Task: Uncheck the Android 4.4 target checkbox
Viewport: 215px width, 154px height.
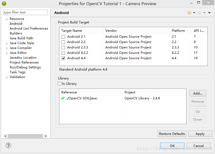Action: [63, 58]
